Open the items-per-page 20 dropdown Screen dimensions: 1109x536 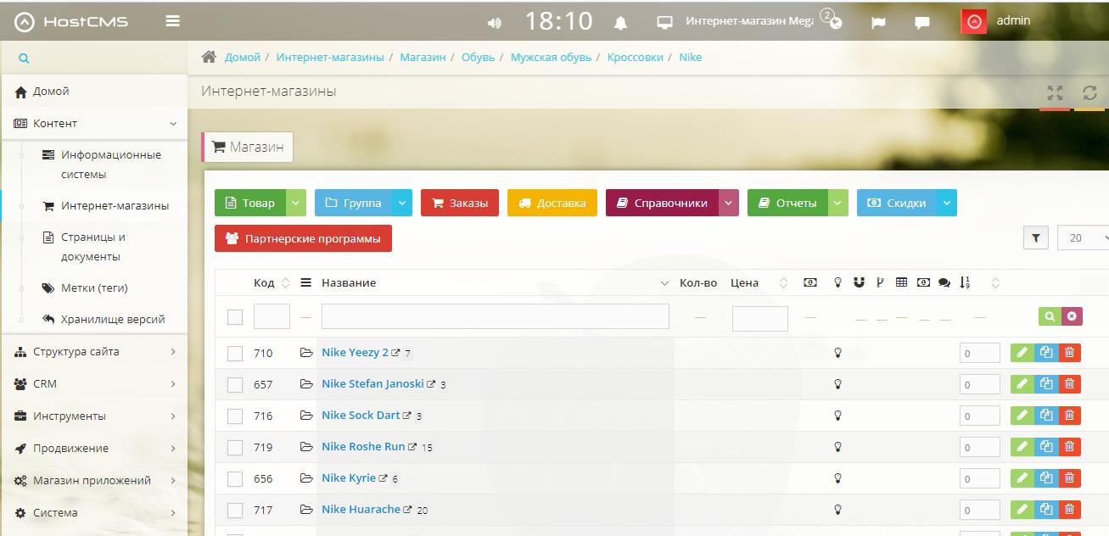(1084, 238)
